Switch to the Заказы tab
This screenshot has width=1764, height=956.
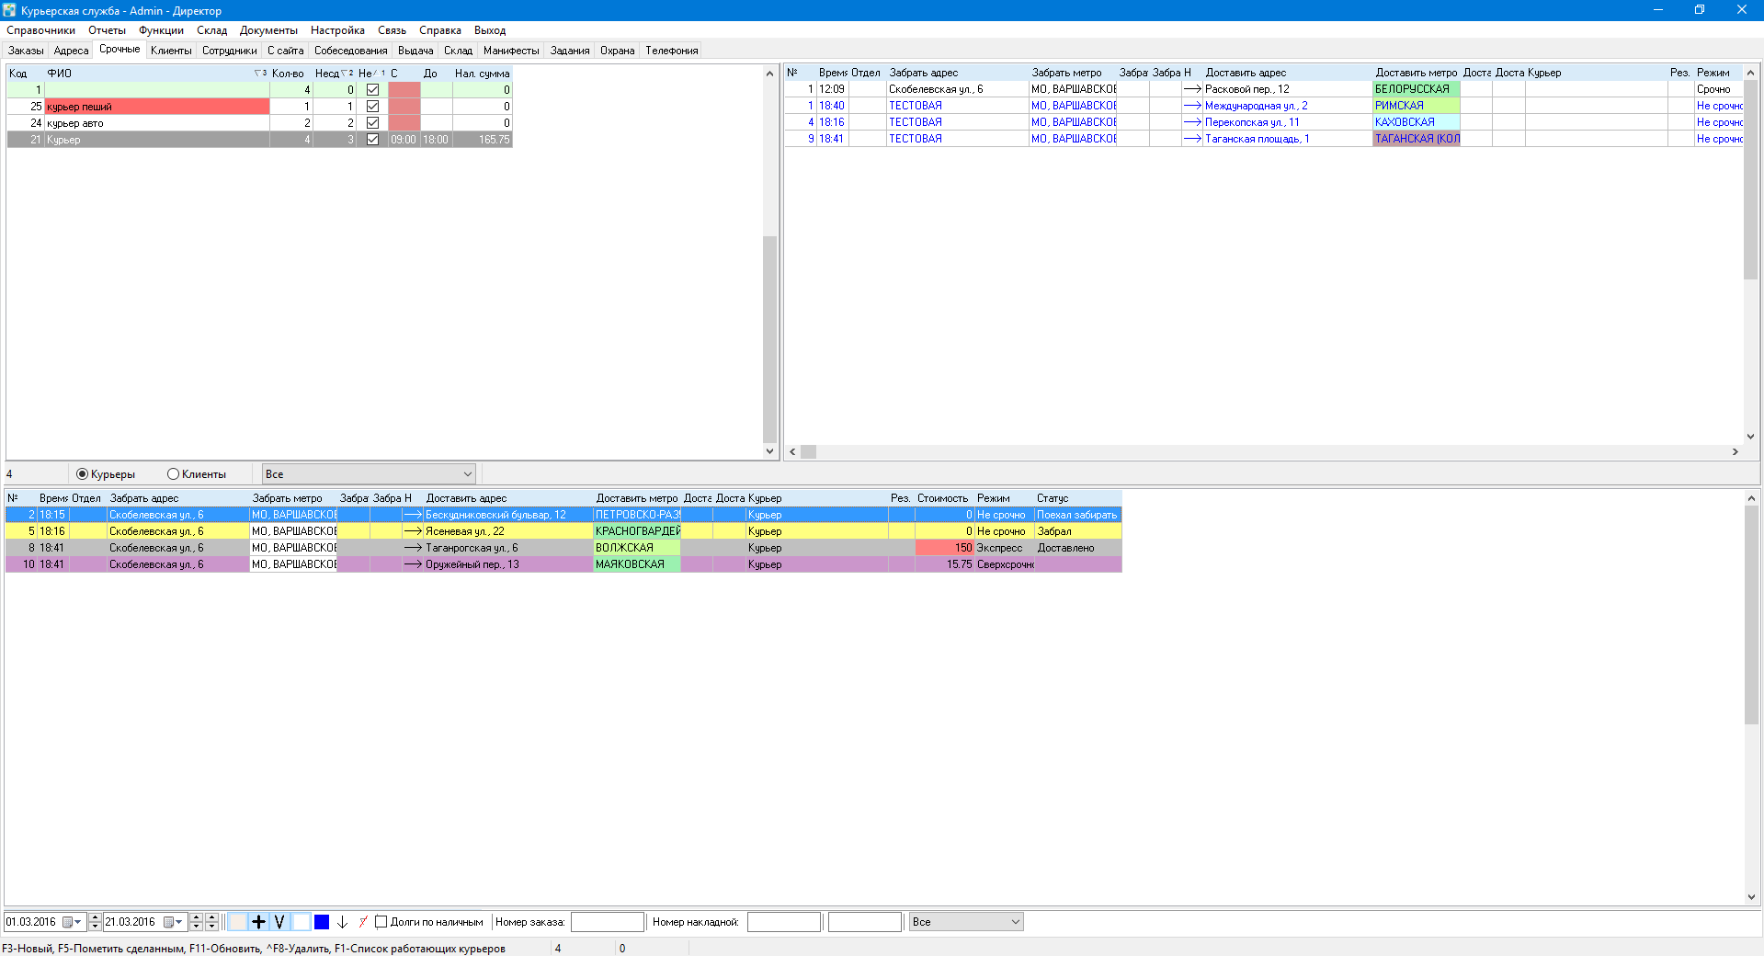pos(26,51)
